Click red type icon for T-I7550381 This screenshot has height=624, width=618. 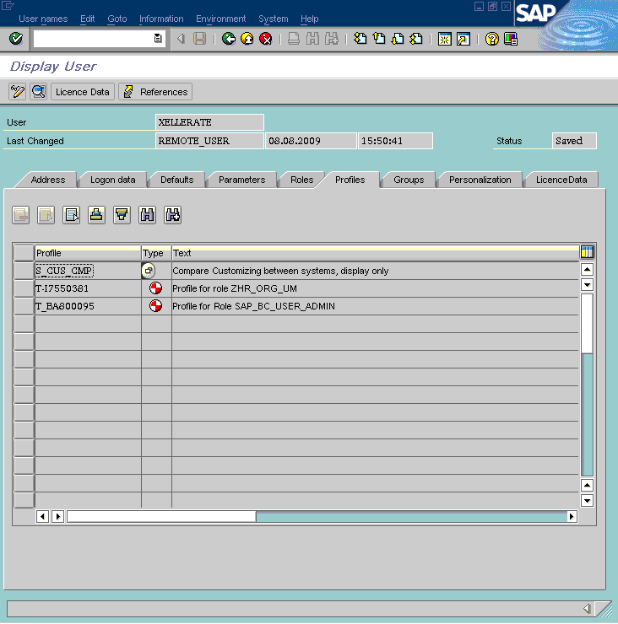point(155,288)
